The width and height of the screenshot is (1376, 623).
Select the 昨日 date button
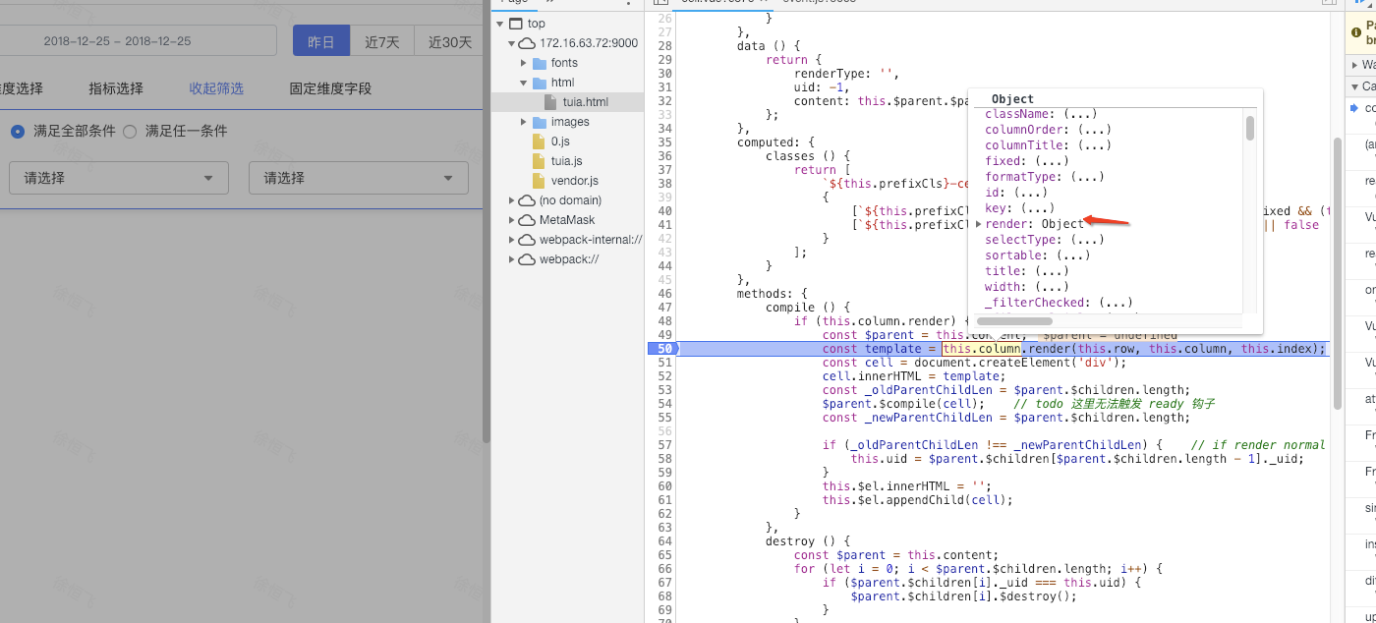(321, 41)
